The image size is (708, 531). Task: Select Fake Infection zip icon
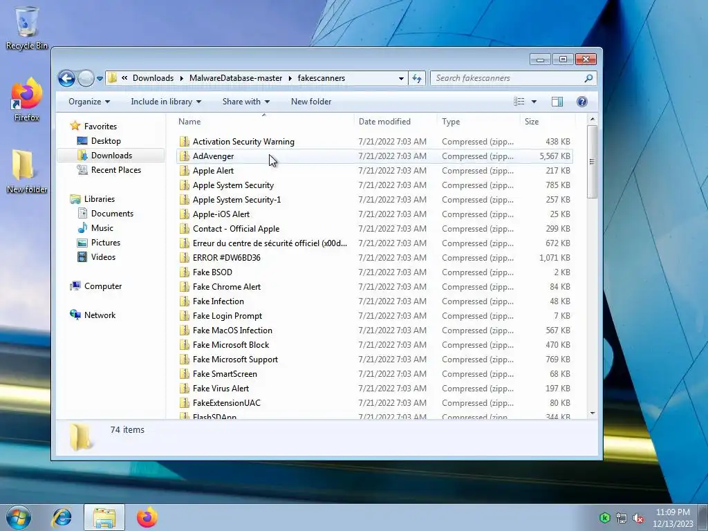tap(184, 301)
